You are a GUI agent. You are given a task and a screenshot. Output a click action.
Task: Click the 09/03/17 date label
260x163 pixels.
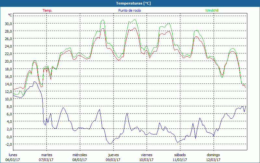(113, 160)
